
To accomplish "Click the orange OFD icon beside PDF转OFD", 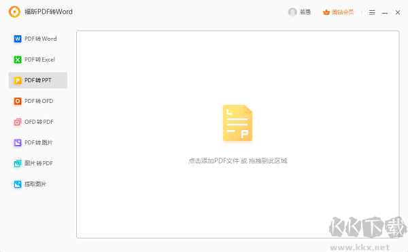I will click(x=18, y=101).
